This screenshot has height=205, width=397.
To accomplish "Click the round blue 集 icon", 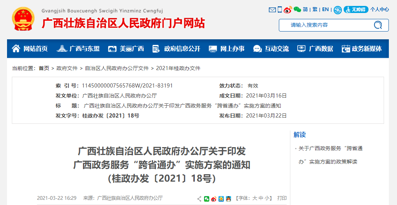I will 337,10.
